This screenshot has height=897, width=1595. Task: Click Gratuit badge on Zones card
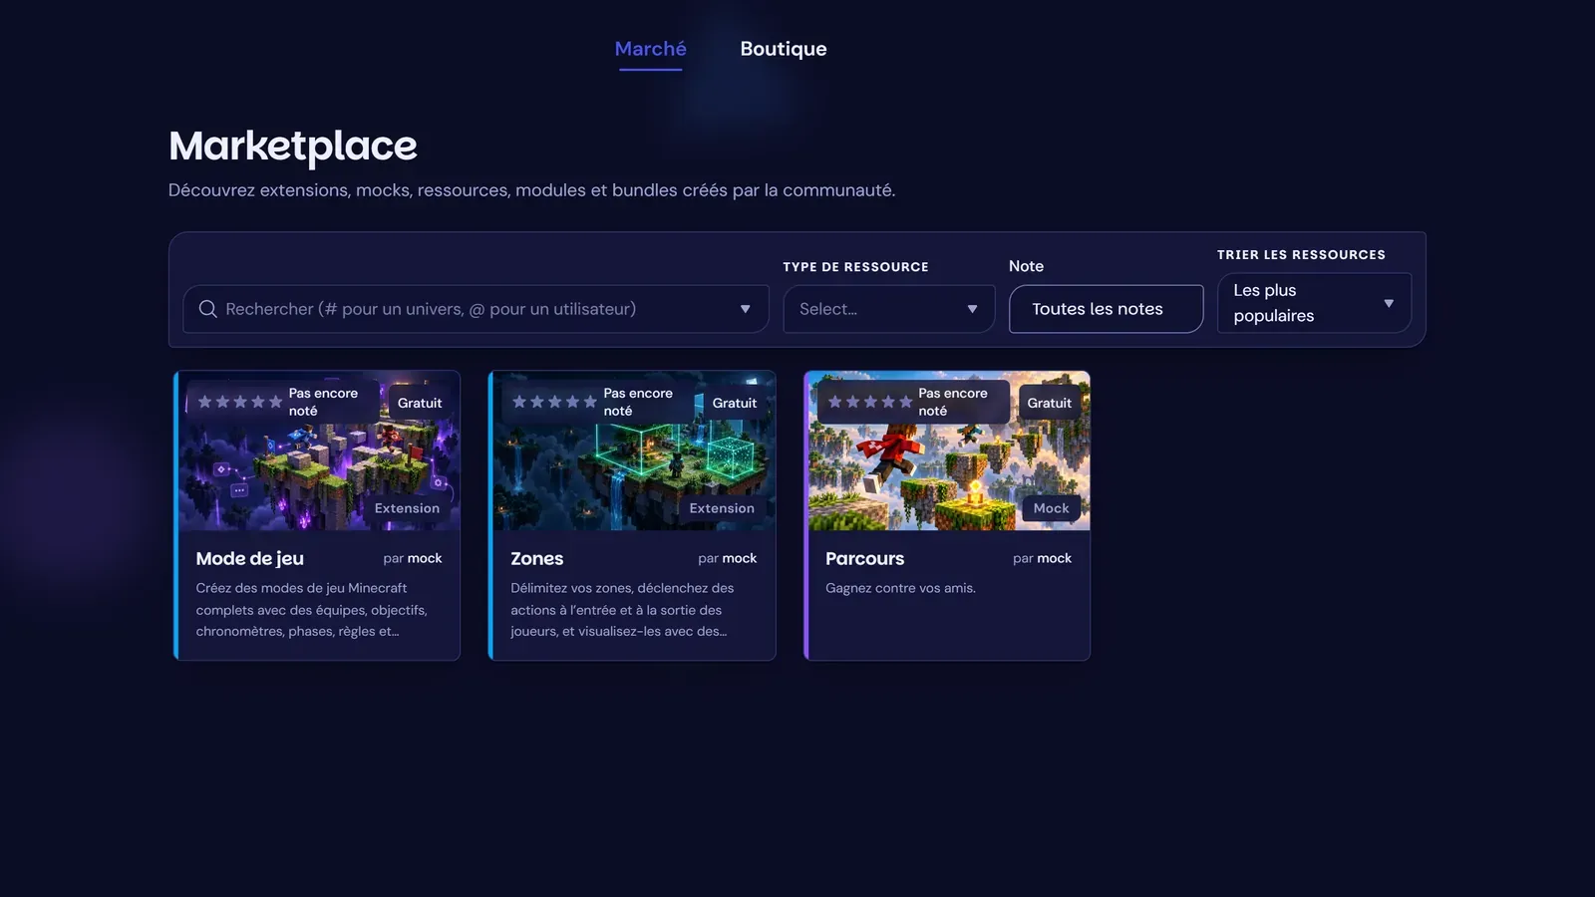(735, 403)
